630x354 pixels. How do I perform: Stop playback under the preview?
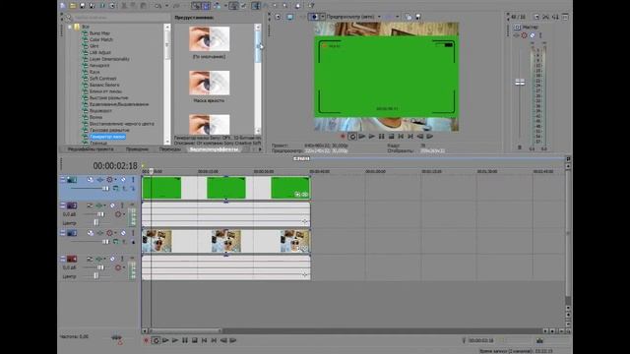point(391,137)
